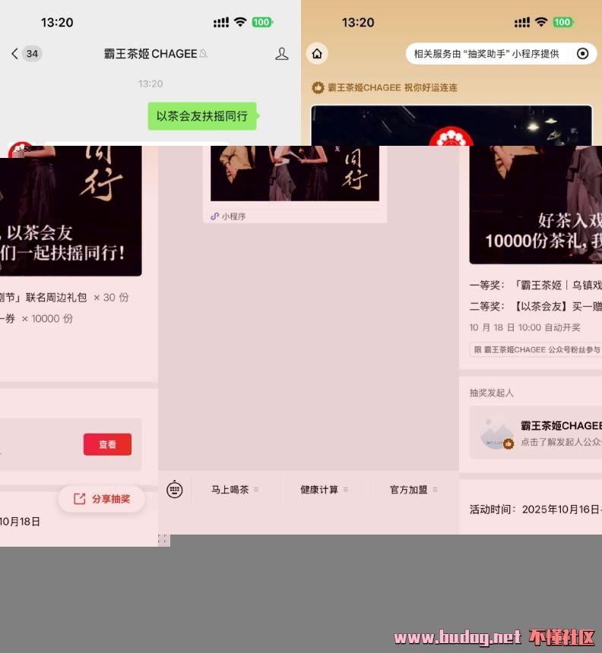The image size is (602, 653).
Task: Tap the mini program capsule circle icon
Action: (x=583, y=53)
